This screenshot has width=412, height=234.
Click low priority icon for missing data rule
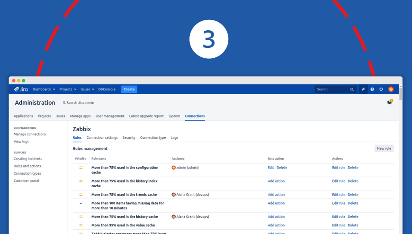tap(81, 203)
